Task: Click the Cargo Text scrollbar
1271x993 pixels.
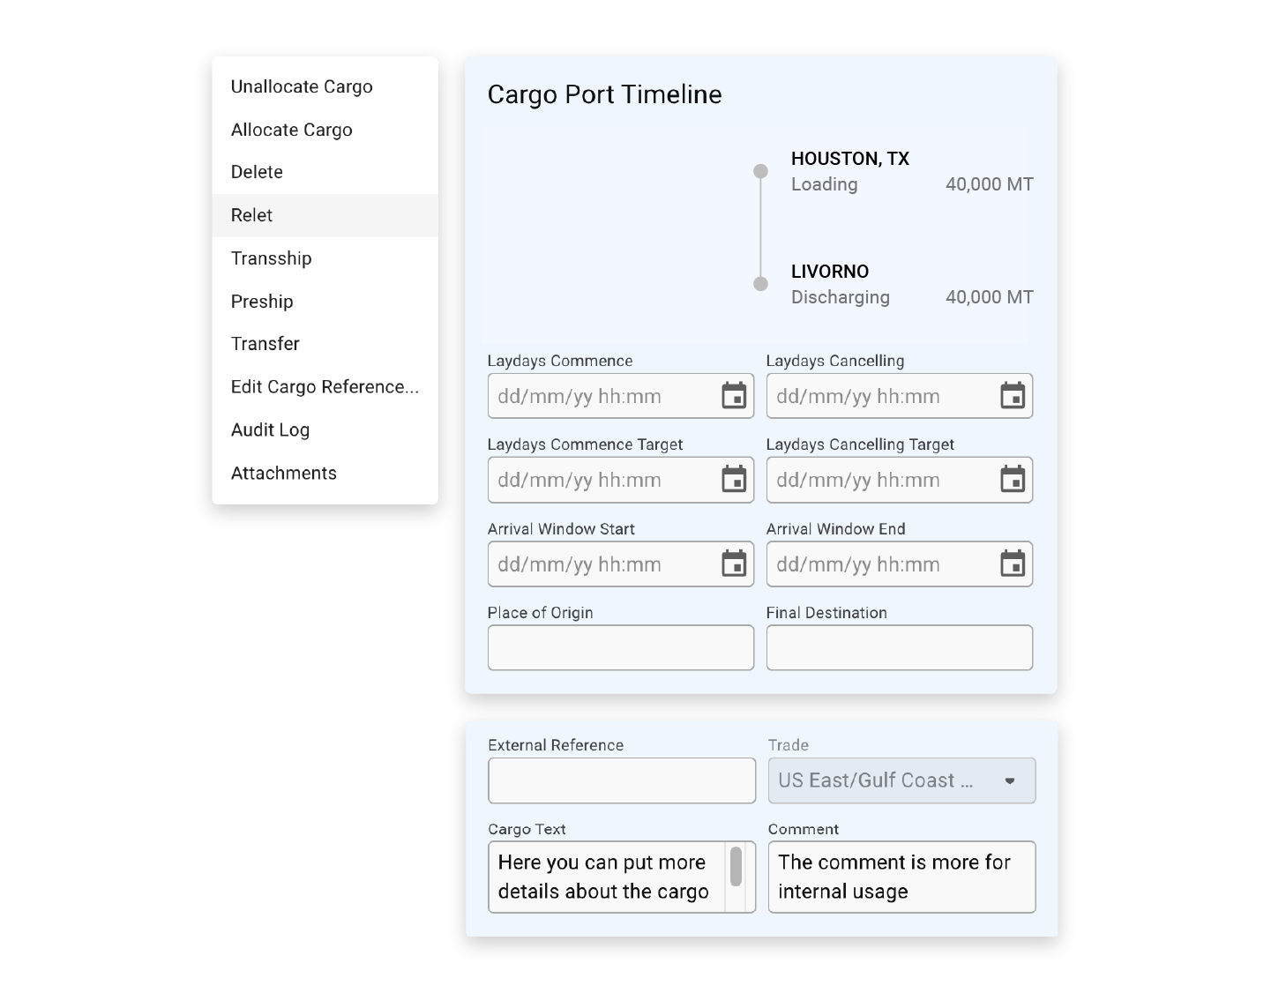Action: click(736, 866)
